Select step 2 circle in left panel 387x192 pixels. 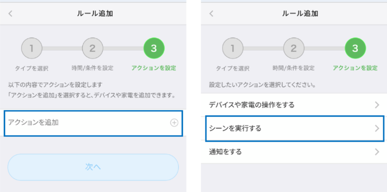click(93, 48)
